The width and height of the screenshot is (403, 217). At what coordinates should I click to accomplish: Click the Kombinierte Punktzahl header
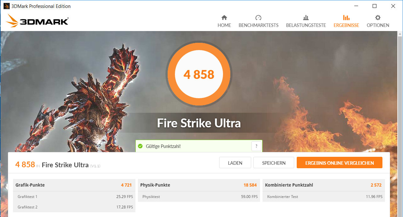coord(324,185)
